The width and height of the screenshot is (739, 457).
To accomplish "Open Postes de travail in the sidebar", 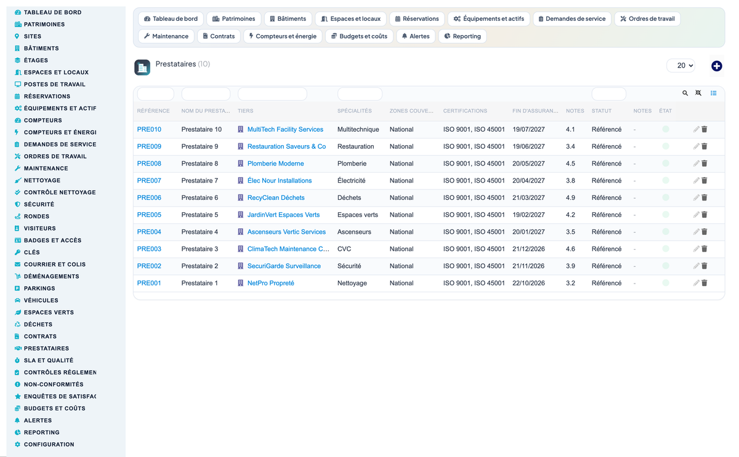I will (x=55, y=84).
